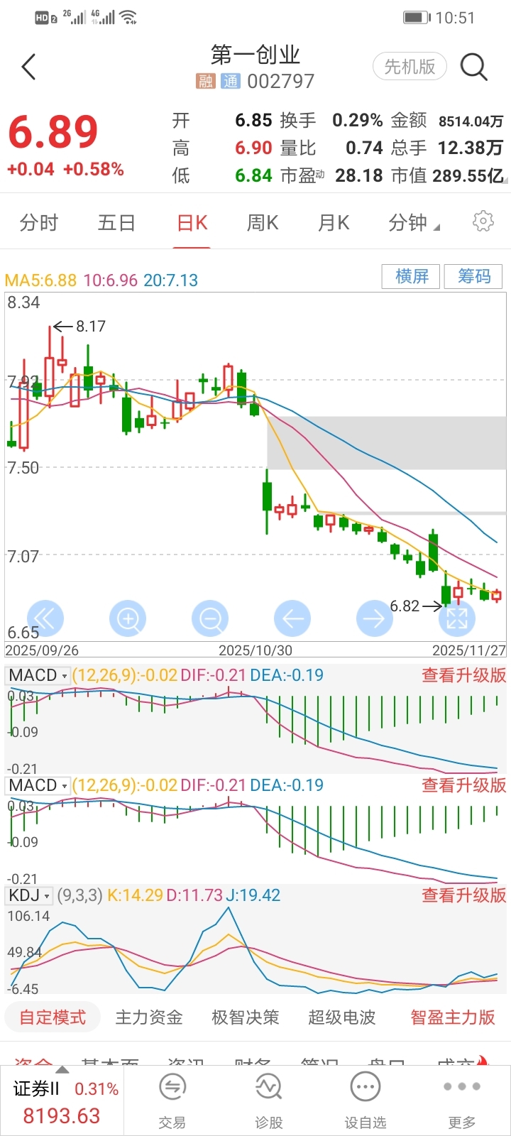Tap the 2025/10/30 date axis label
The height and width of the screenshot is (1136, 511).
tap(255, 650)
